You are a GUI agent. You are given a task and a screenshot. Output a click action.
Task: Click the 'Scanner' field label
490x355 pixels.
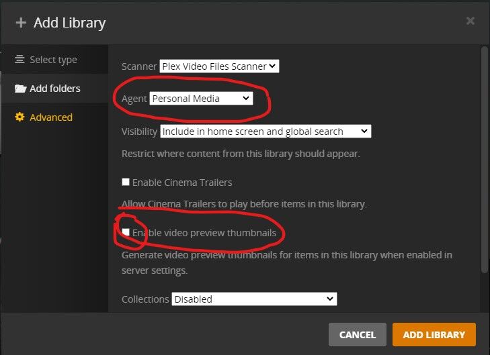tap(139, 66)
